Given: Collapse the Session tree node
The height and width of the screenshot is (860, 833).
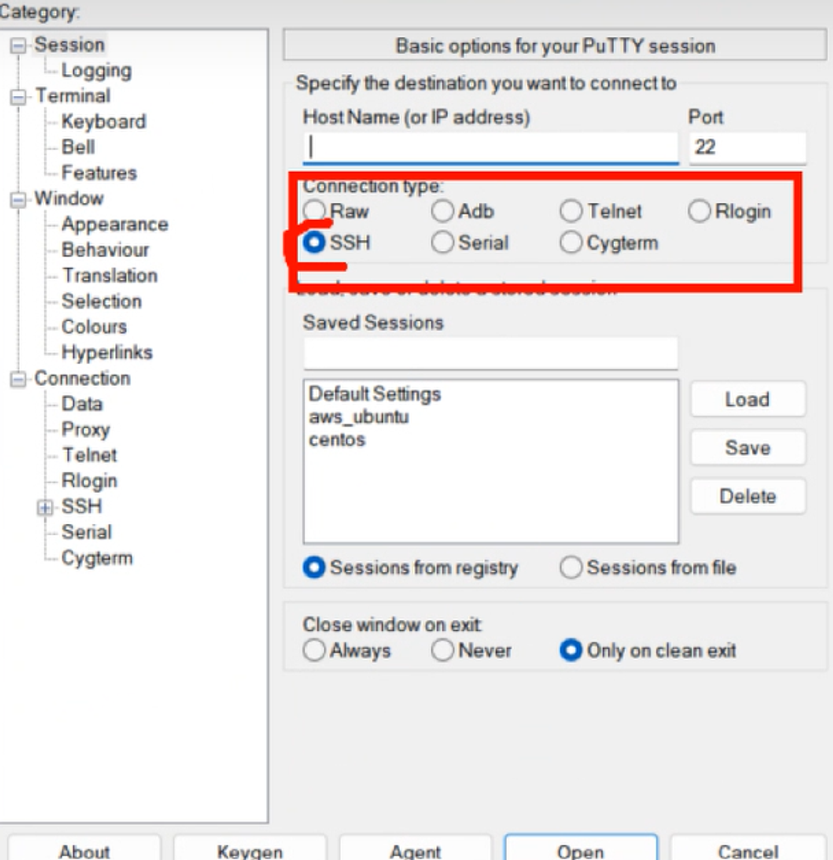Looking at the screenshot, I should point(18,45).
